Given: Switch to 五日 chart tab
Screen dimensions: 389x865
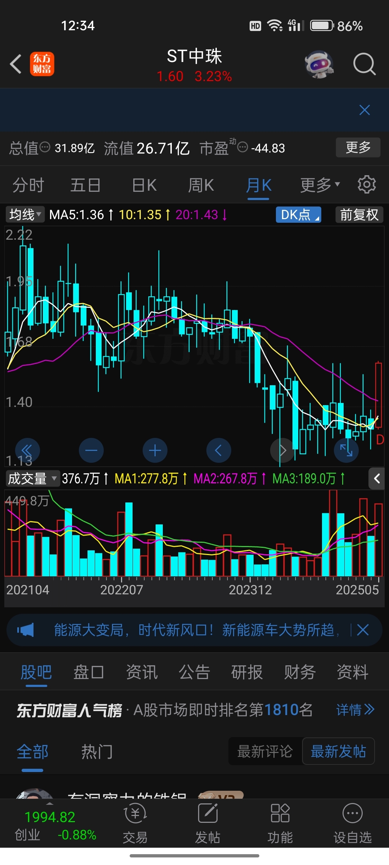Looking at the screenshot, I should coord(85,185).
